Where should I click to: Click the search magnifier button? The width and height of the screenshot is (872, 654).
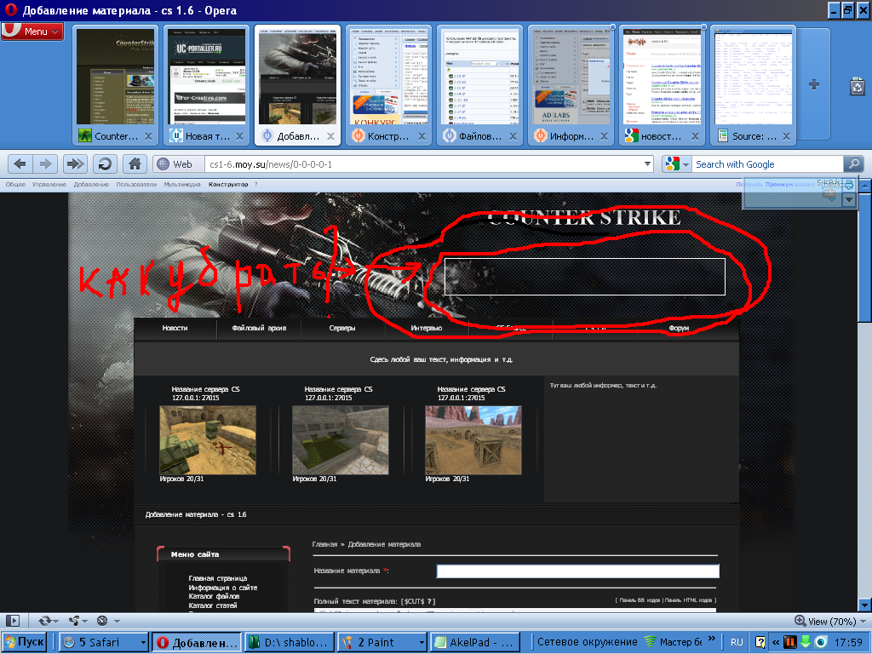point(852,164)
